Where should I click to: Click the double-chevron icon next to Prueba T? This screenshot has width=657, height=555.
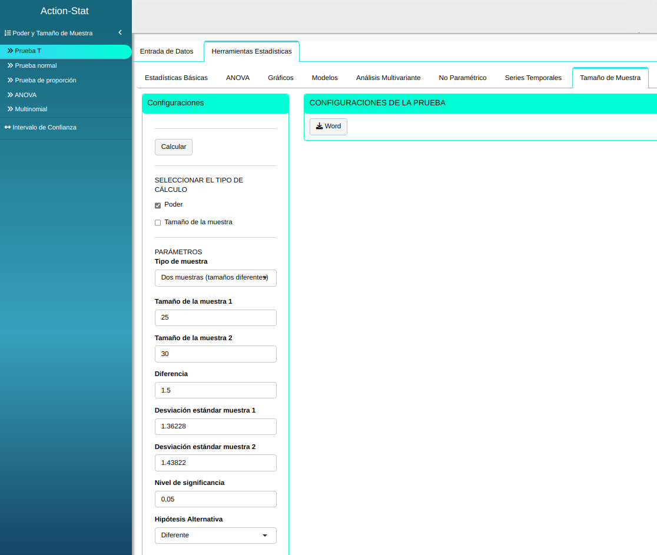pyautogui.click(x=10, y=51)
